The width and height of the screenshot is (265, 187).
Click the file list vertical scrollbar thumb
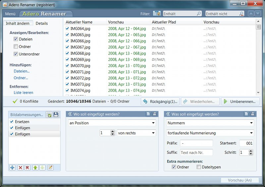pyautogui.click(x=258, y=27)
